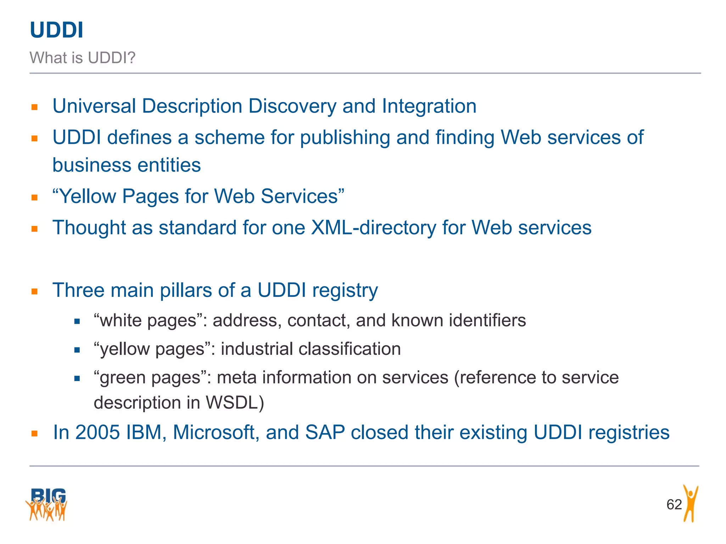Click the What is UDDI? subtitle
This screenshot has height=544, width=726.
pos(83,58)
